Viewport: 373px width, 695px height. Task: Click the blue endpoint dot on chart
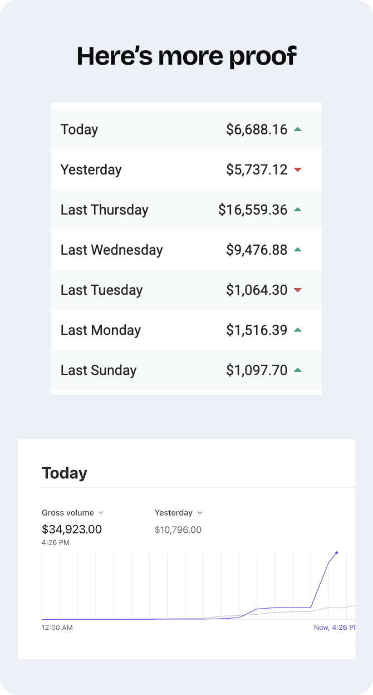click(x=336, y=553)
